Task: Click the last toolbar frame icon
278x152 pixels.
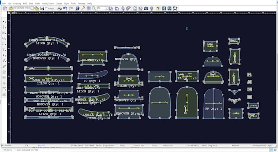Action: click(x=175, y=8)
